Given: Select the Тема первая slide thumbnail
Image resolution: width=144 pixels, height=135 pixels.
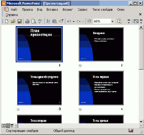Looking at the screenshot, I should pos(101,88).
